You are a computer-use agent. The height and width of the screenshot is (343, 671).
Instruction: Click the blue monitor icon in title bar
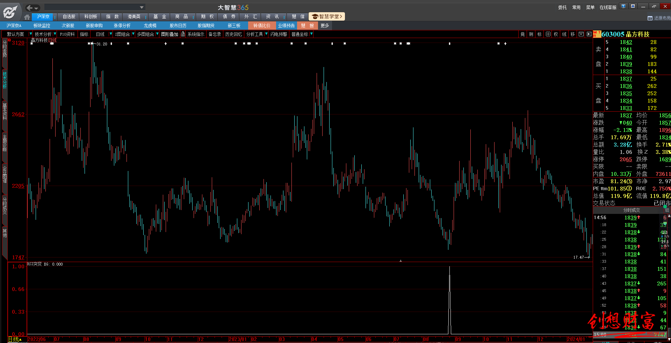pyautogui.click(x=623, y=6)
